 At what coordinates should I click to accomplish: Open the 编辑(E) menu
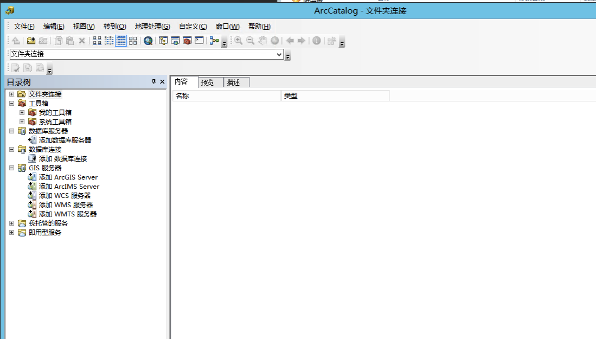click(x=54, y=26)
